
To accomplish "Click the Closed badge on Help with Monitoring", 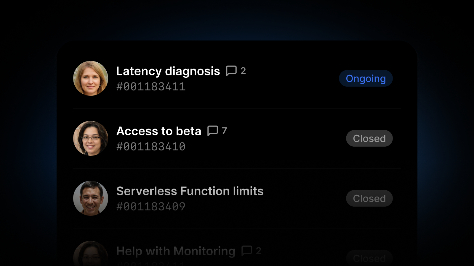I will click(369, 258).
